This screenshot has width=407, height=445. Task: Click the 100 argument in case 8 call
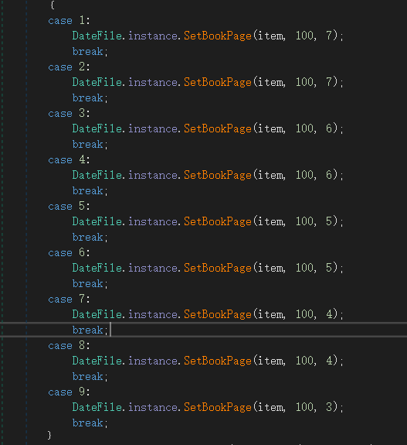pyautogui.click(x=304, y=361)
